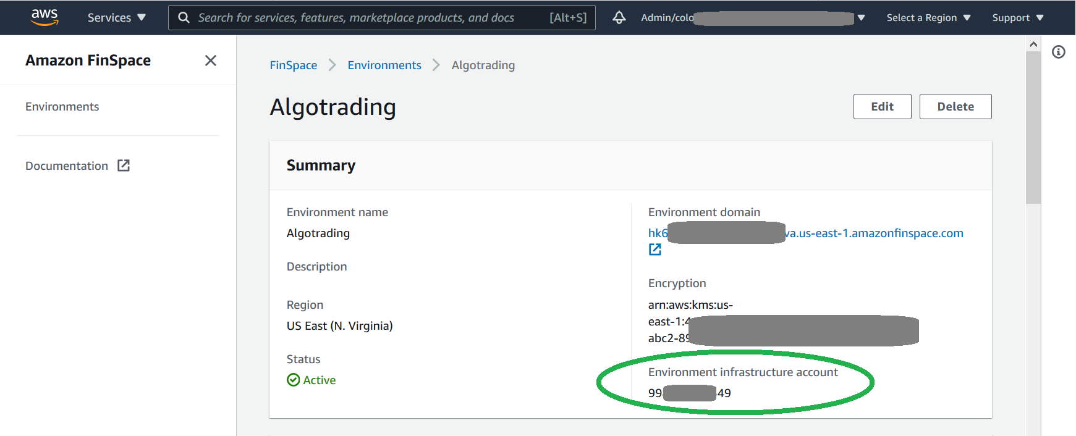The image size is (1076, 436).
Task: Open the Select a Region dropdown
Action: pyautogui.click(x=928, y=18)
